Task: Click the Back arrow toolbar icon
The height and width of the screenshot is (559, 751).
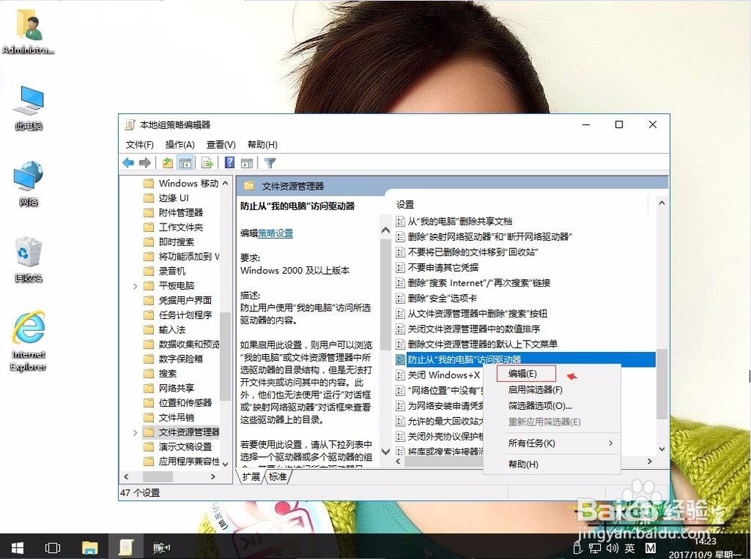Action: [x=128, y=164]
